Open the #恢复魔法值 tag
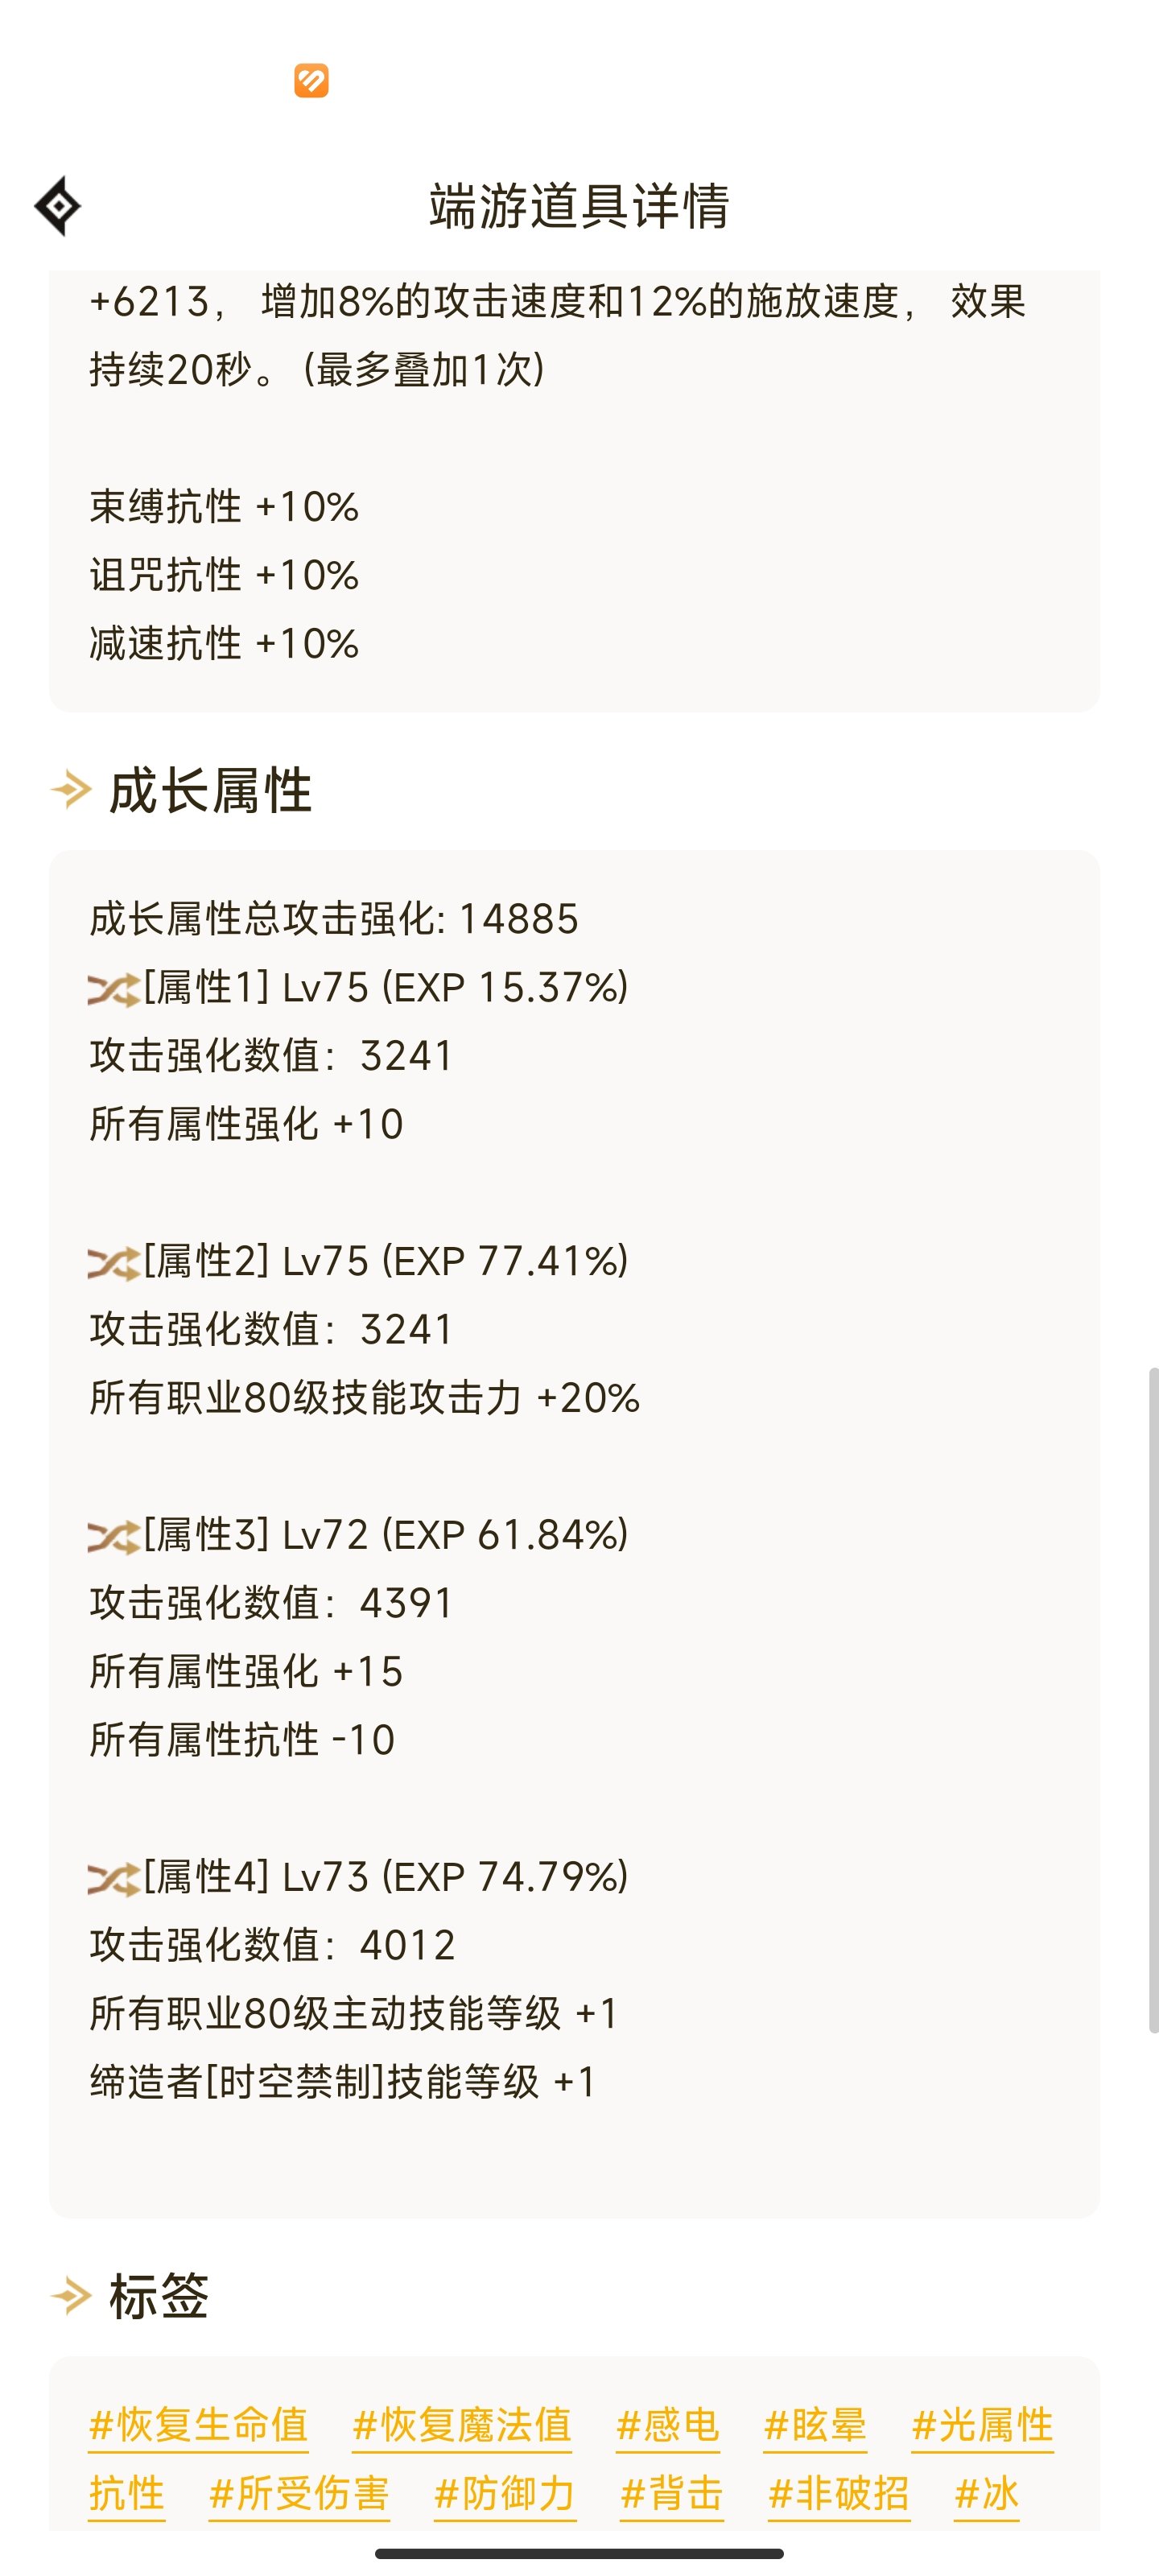This screenshot has height=2576, width=1159. point(461,2426)
